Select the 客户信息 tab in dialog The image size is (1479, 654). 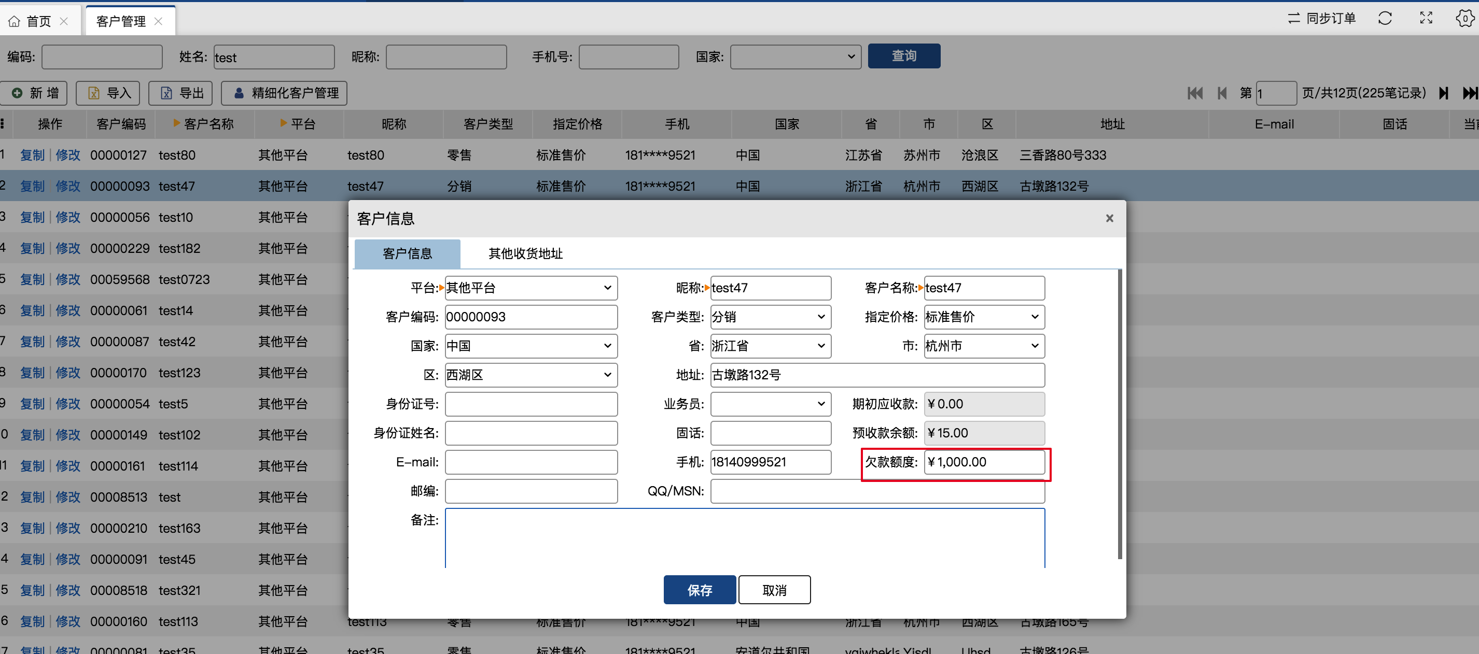click(408, 253)
